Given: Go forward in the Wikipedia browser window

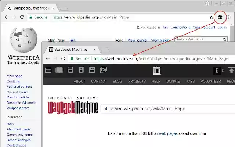Looking at the screenshot, I should point(14,17).
